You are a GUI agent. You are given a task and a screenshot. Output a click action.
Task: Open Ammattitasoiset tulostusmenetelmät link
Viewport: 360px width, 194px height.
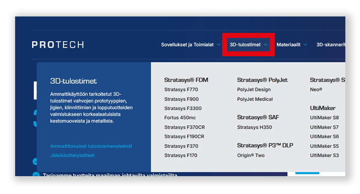click(91, 146)
